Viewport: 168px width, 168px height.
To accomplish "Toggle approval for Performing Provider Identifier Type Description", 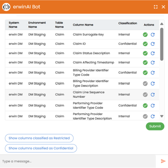I will pos(145,116).
